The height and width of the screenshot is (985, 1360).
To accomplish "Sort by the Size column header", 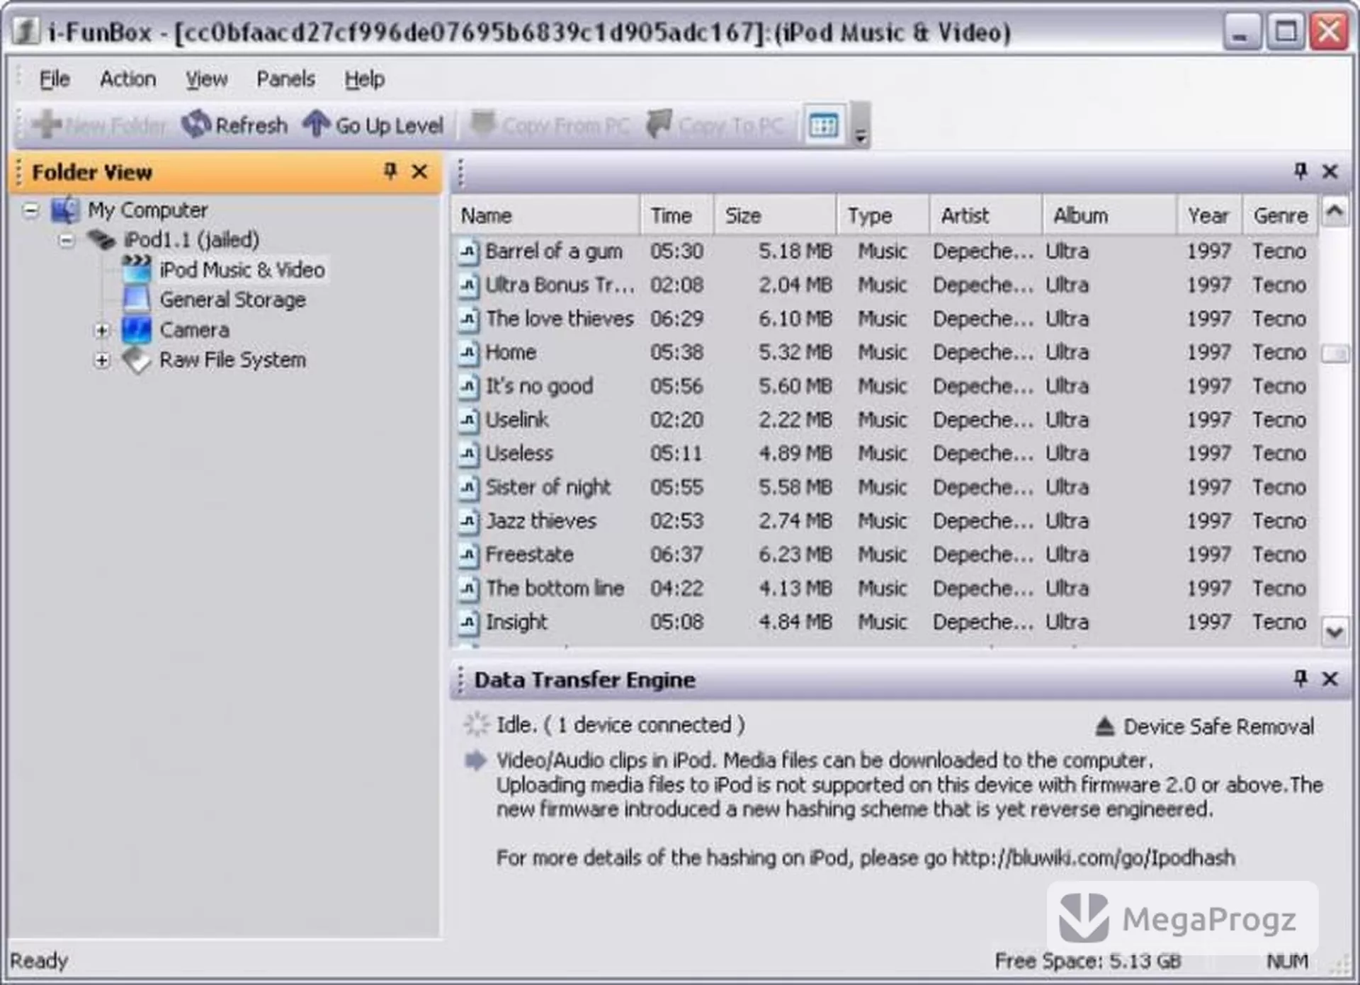I will (775, 215).
